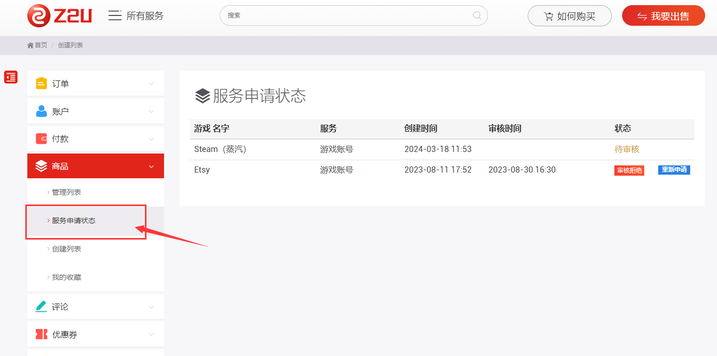Click the home icon in breadcrumb
The height and width of the screenshot is (356, 717).
coord(30,45)
